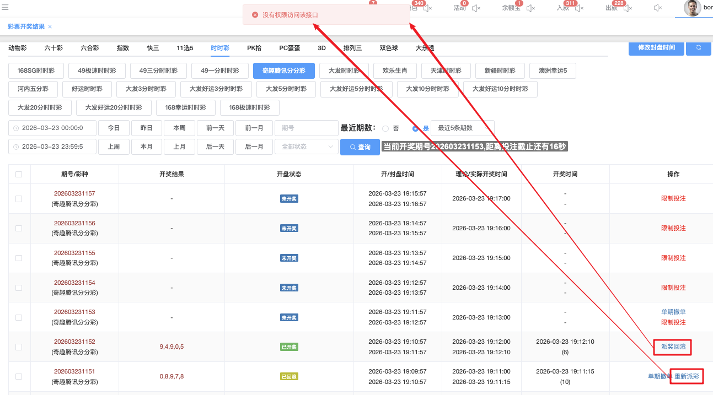Click the red error icon in alert
713x395 pixels.
tap(255, 15)
